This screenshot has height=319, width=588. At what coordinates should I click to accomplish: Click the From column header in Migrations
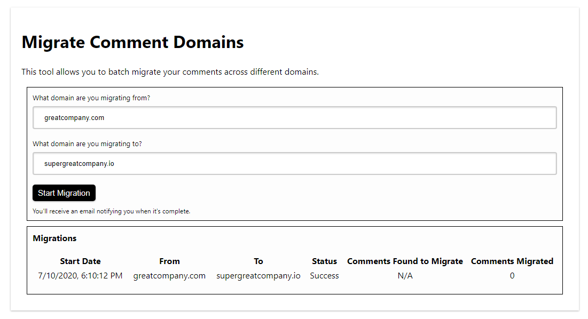tap(169, 261)
